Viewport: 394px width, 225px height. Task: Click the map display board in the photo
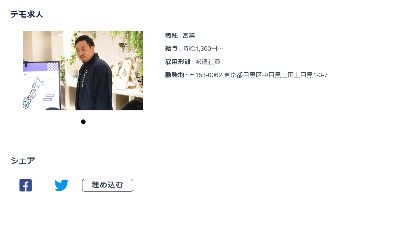pyautogui.click(x=42, y=85)
